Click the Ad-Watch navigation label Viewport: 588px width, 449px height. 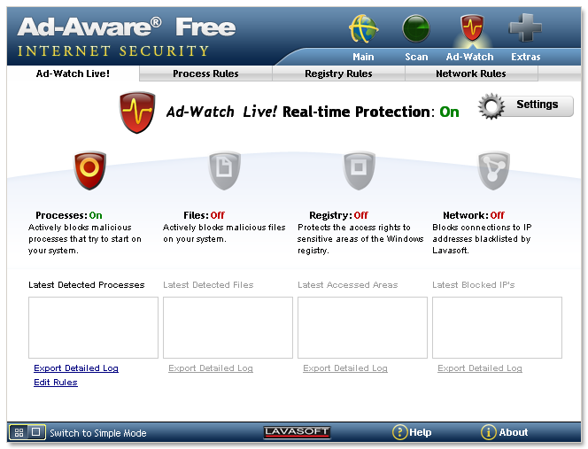pyautogui.click(x=469, y=57)
